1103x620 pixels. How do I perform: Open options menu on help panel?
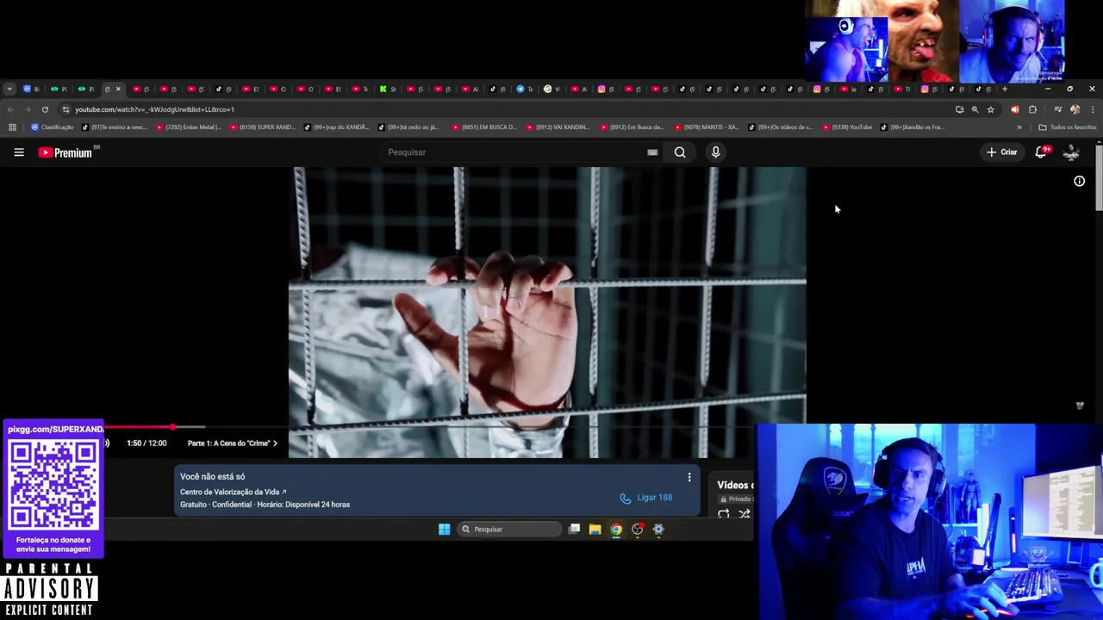point(689,477)
